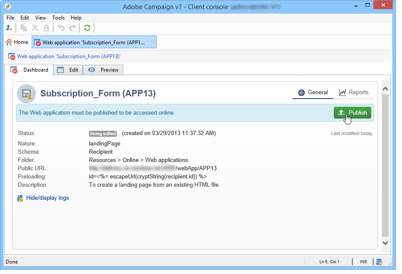Click the Subscription_Form round form icon
Image resolution: width=402 pixels, height=274 pixels.
coord(26,94)
